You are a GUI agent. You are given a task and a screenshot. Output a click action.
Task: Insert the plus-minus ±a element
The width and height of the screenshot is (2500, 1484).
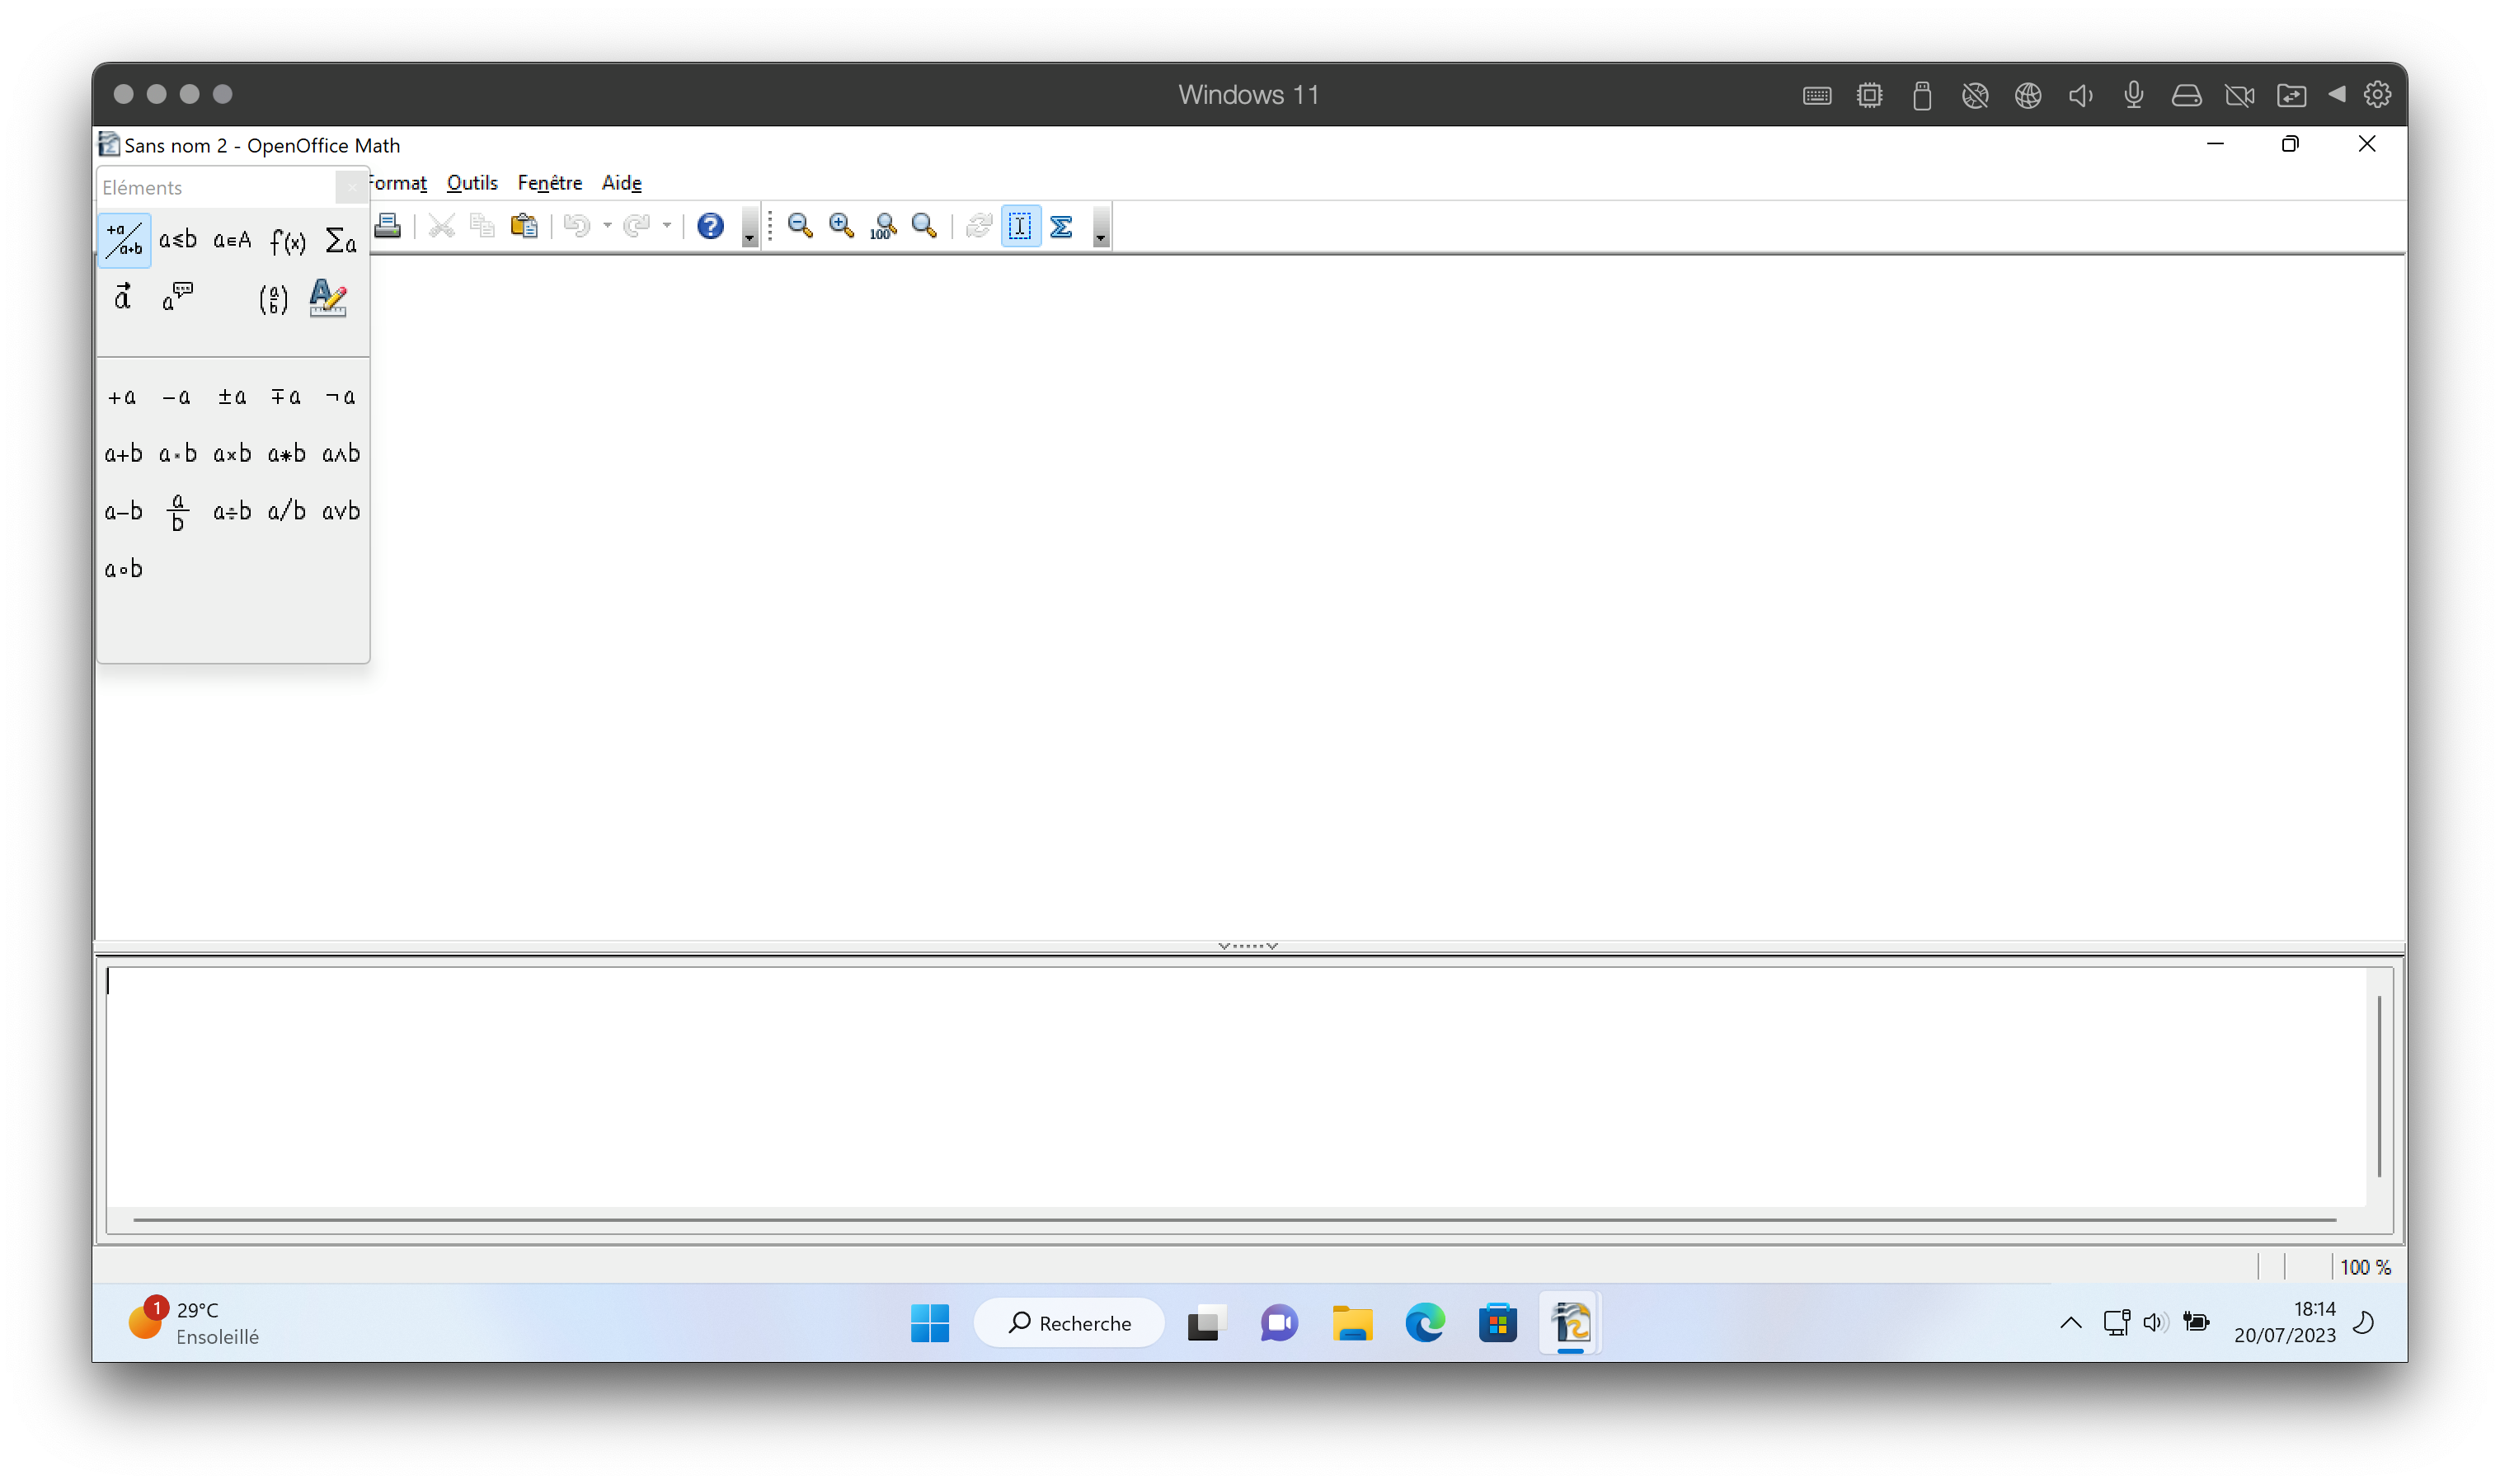[232, 397]
